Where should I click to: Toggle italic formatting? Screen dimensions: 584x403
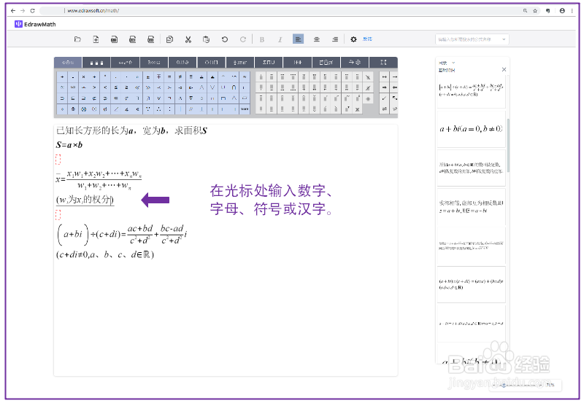point(280,39)
